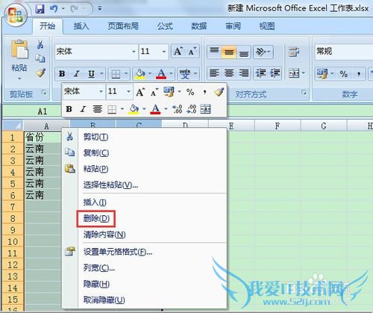Apply ribbon red font color
This screenshot has width=373, height=313.
(x=161, y=74)
